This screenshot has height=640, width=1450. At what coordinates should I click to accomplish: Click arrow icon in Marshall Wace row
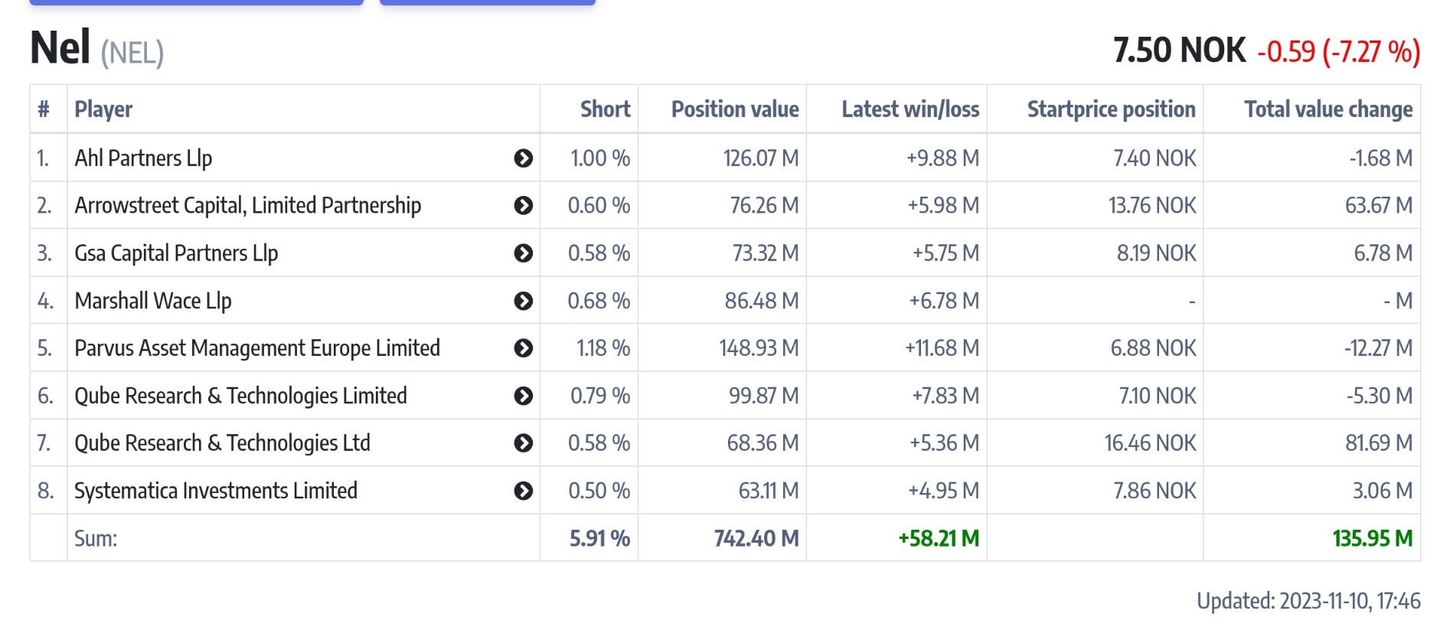[x=523, y=301]
